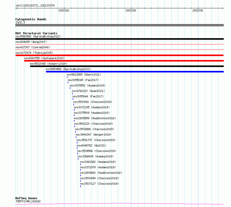The image size is (231, 207).
Task: Select nsv5622585 (Ebert2021) label
Action: pyautogui.click(x=84, y=75)
